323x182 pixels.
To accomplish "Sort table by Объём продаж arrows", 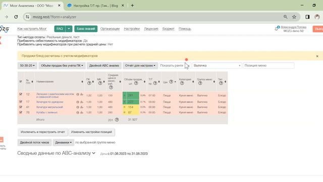I will point(144,82).
